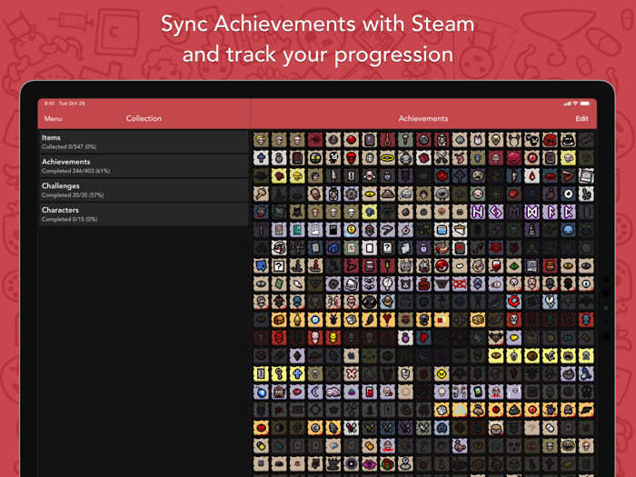Viewport: 636px width, 477px height.
Task: Select the handheld game console achievement
Action: [370, 158]
